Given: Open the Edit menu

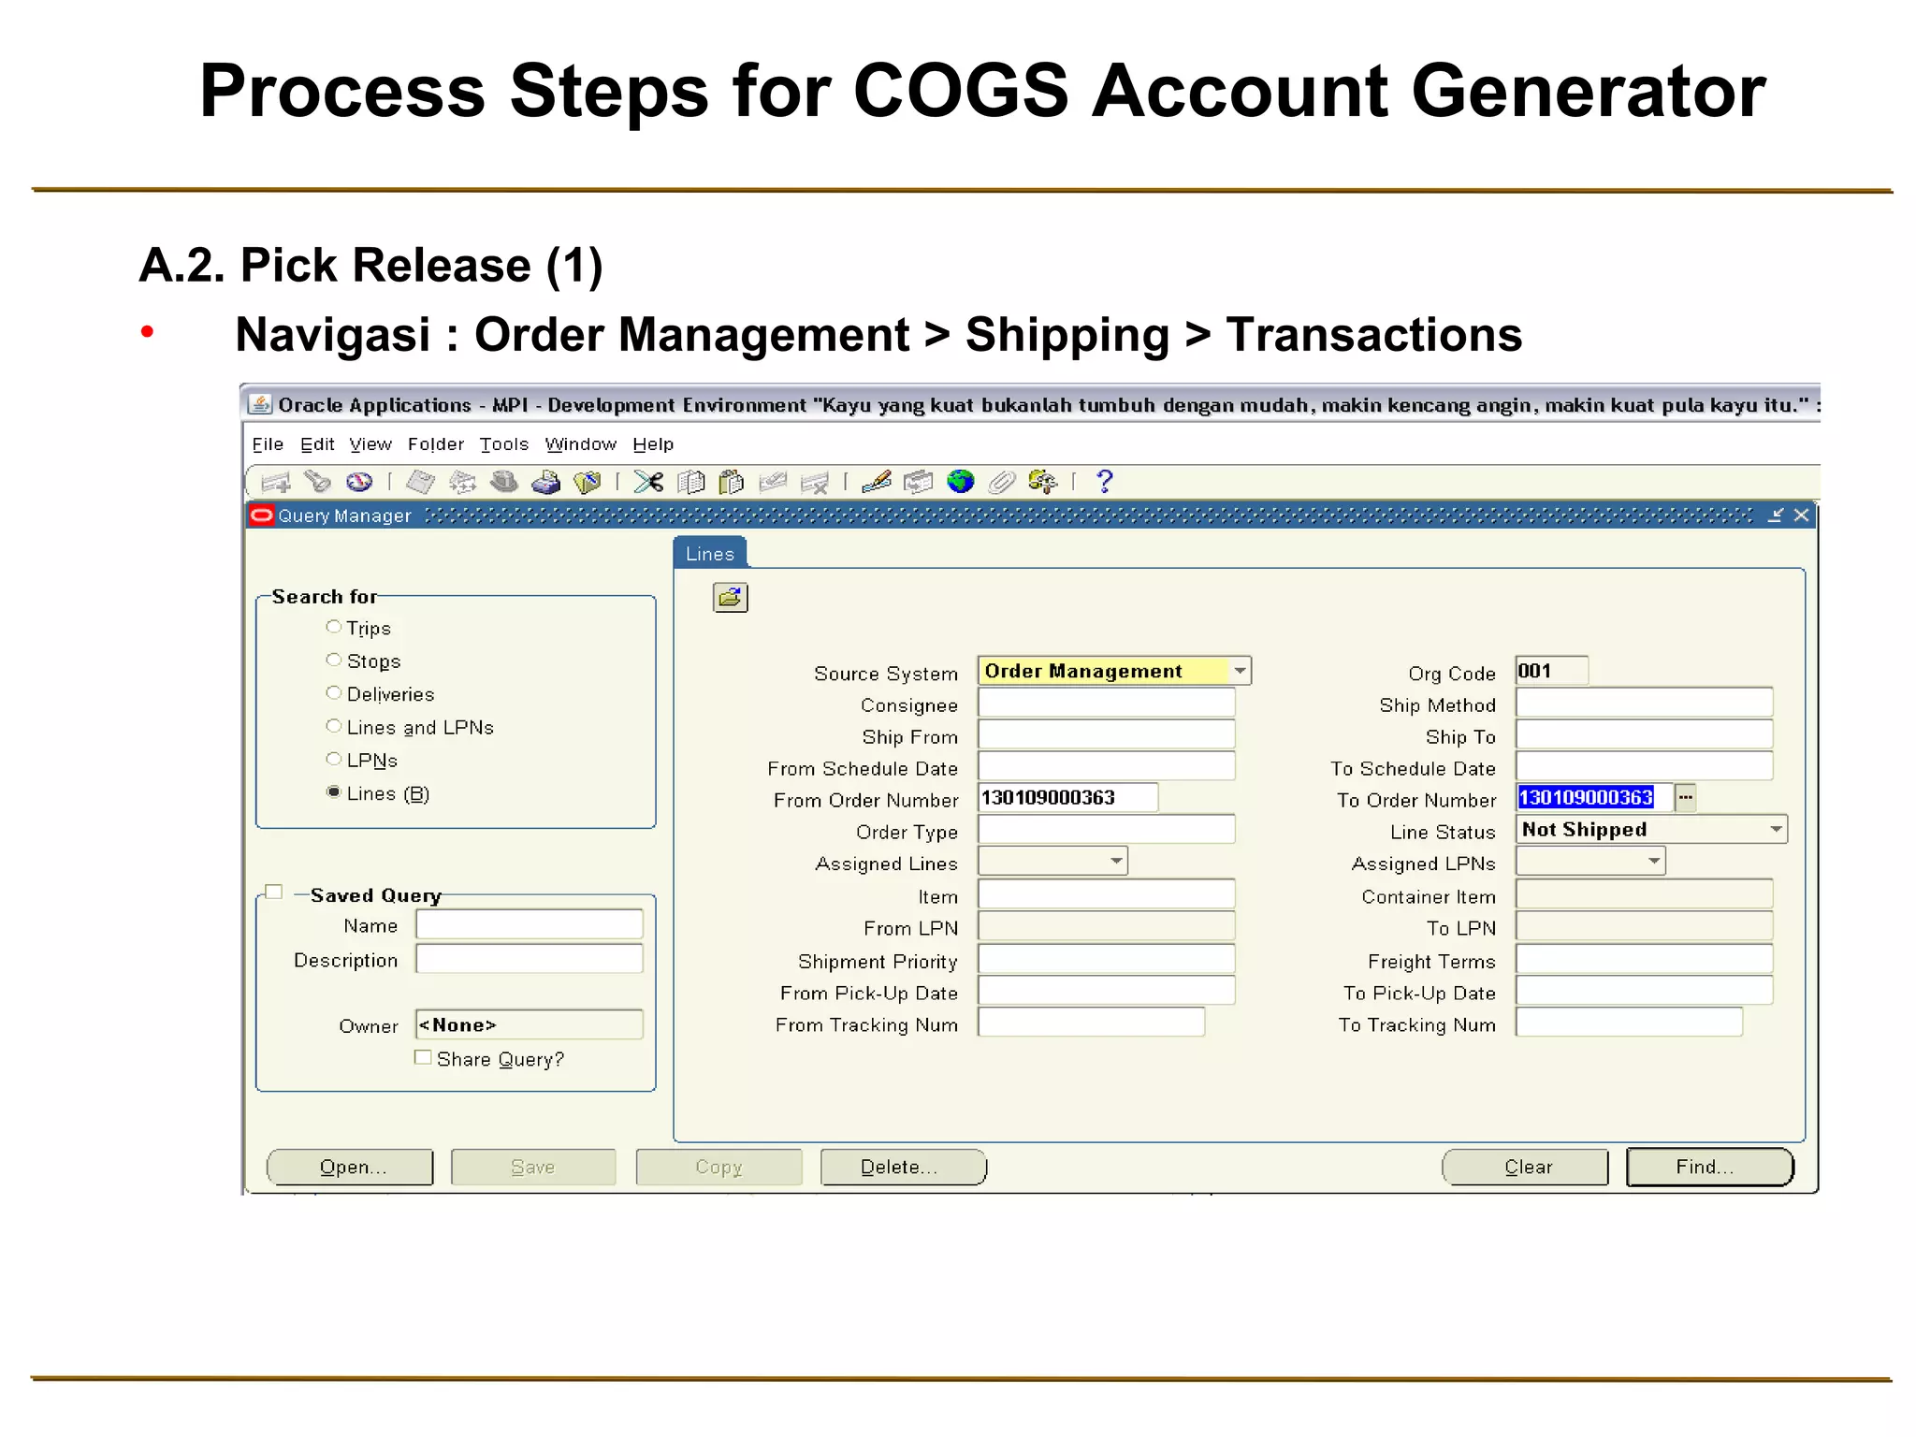Looking at the screenshot, I should coord(317,444).
